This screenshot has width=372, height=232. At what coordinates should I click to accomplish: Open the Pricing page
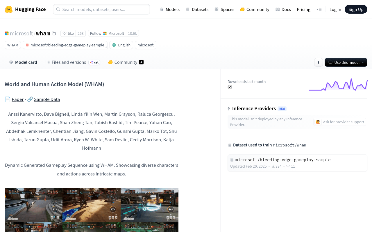click(x=303, y=9)
